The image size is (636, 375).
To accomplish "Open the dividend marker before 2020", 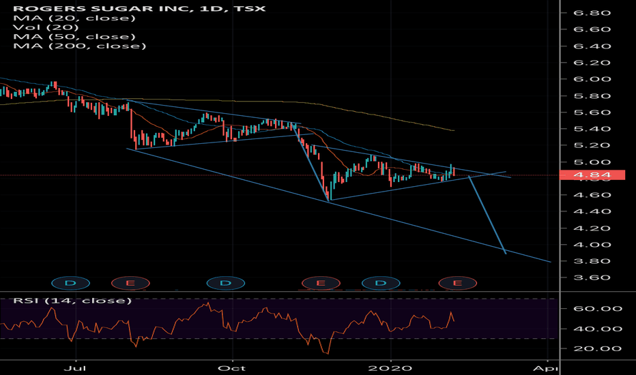I will (x=381, y=283).
